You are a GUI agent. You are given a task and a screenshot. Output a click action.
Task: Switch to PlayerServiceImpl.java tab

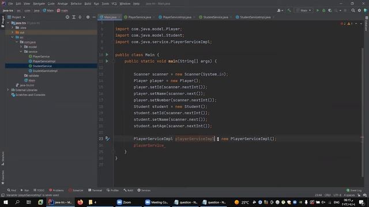176,17
